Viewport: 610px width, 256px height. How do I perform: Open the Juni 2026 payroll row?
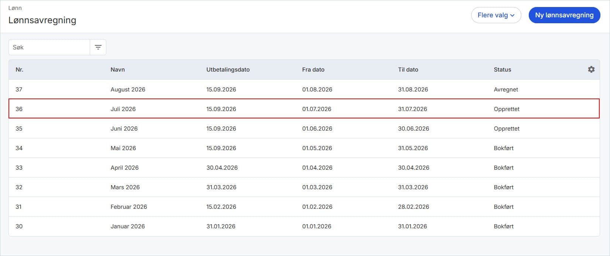pyautogui.click(x=304, y=128)
